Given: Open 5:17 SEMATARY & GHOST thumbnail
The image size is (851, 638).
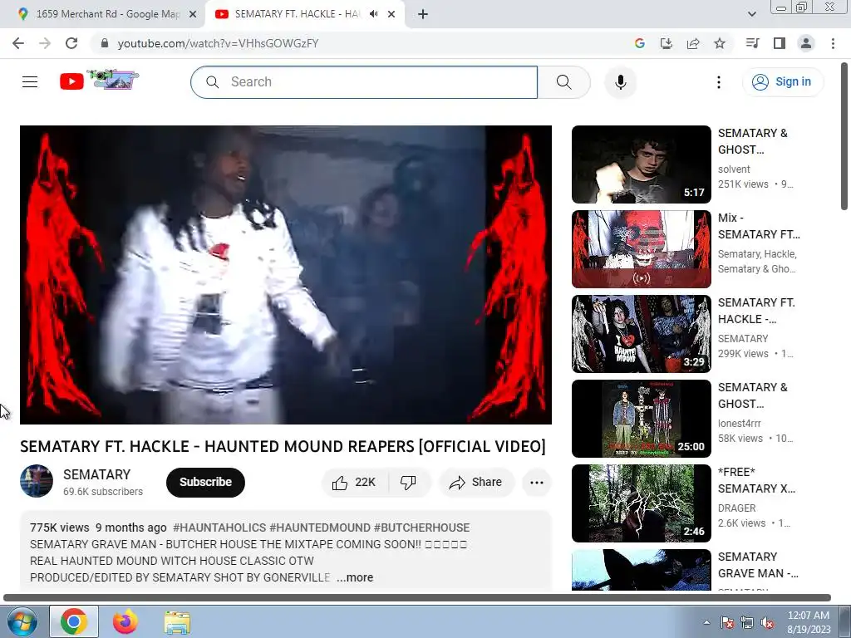Looking at the screenshot, I should 641,164.
